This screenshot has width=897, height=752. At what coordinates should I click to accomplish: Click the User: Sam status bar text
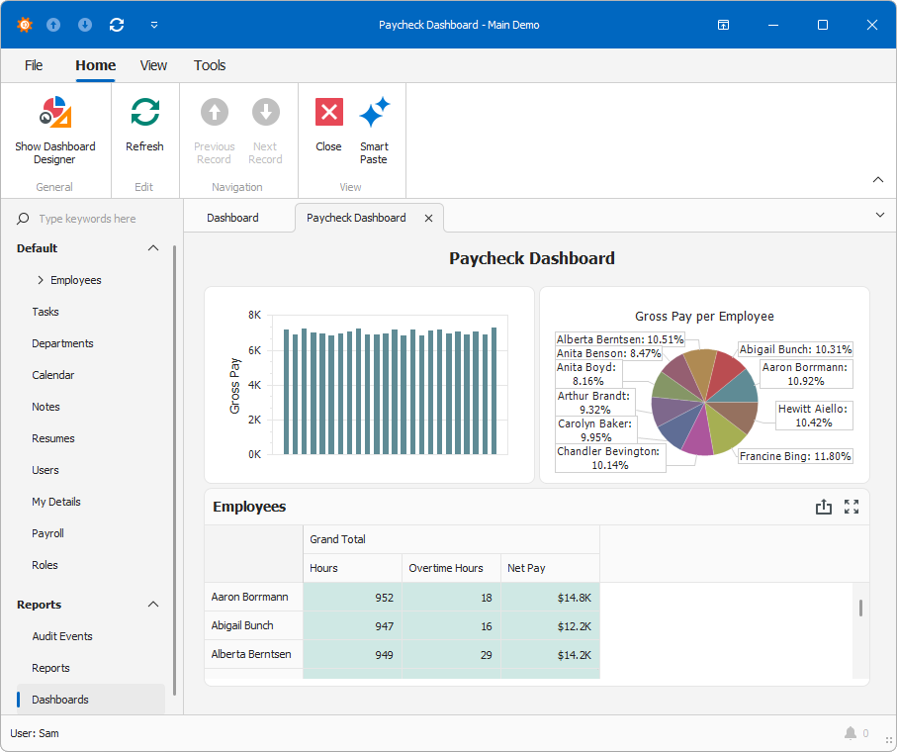point(35,733)
